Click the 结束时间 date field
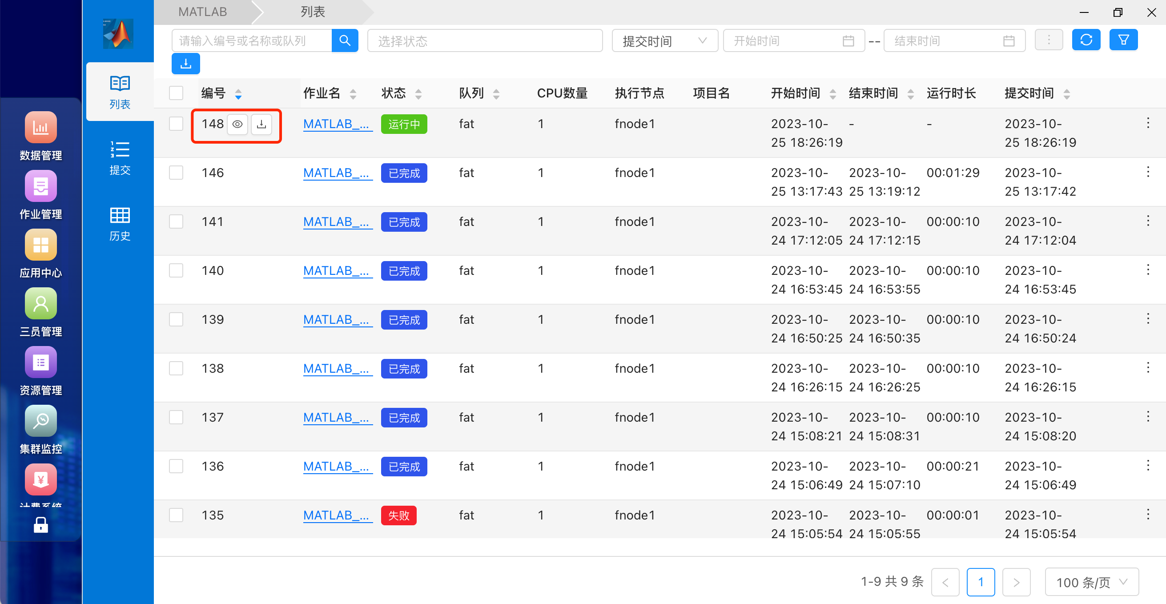 [954, 41]
